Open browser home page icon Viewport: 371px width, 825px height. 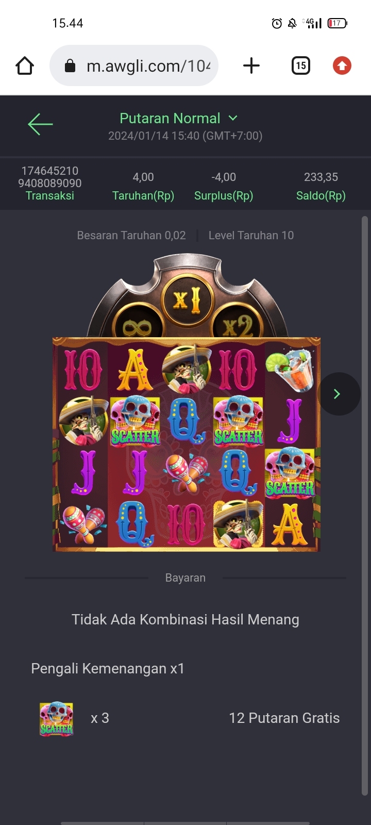(25, 66)
